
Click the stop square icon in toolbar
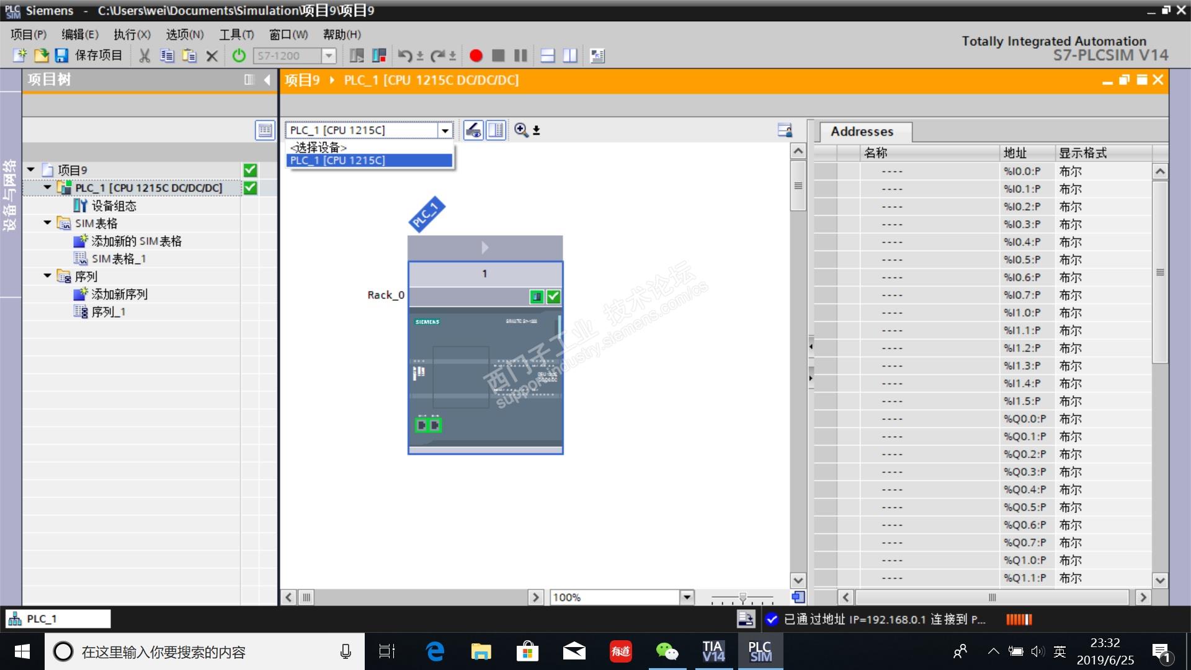point(498,56)
